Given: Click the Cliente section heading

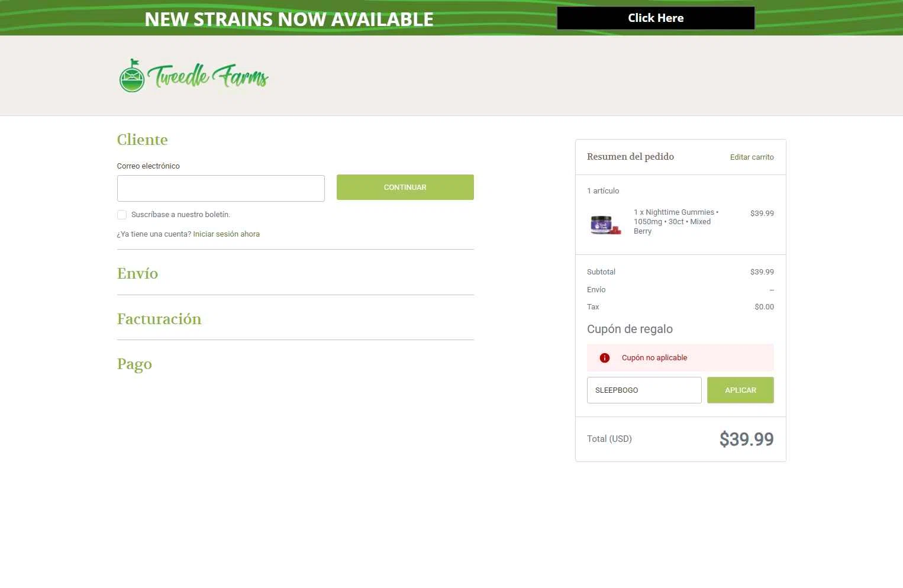Looking at the screenshot, I should click(142, 140).
